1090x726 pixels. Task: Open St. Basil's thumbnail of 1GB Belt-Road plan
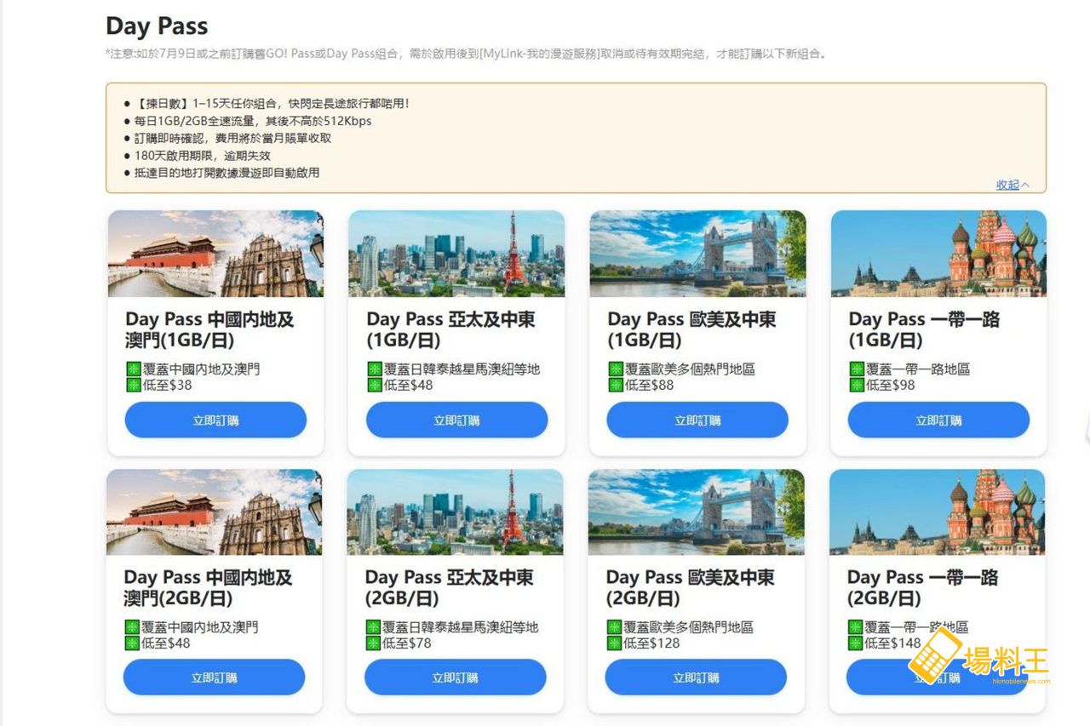tap(938, 254)
